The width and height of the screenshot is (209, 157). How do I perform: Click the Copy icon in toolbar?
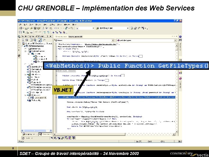(47, 28)
